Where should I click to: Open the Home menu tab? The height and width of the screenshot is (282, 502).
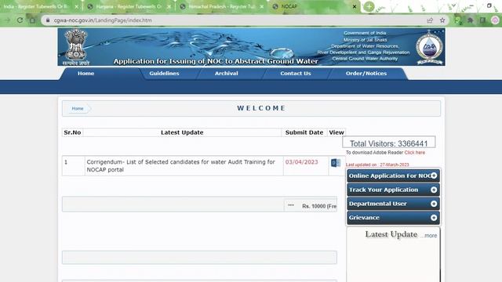click(85, 73)
